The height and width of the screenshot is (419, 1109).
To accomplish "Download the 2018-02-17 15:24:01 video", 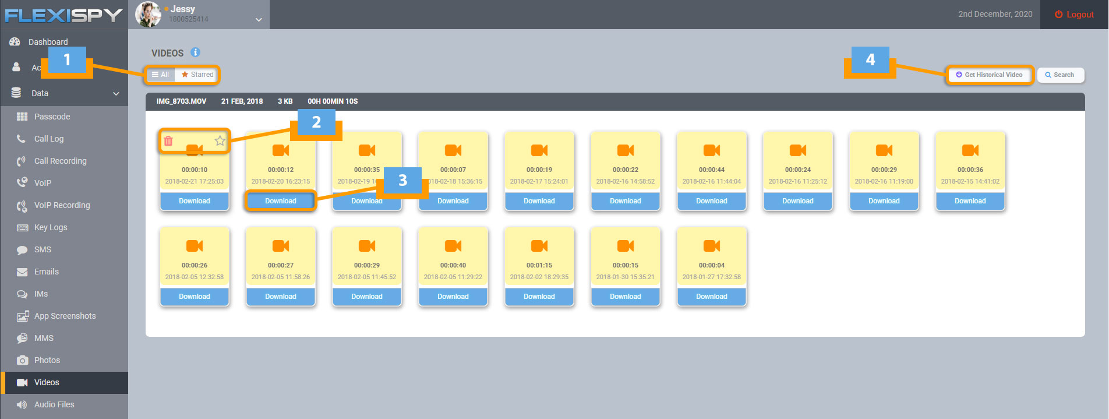I will coord(539,201).
